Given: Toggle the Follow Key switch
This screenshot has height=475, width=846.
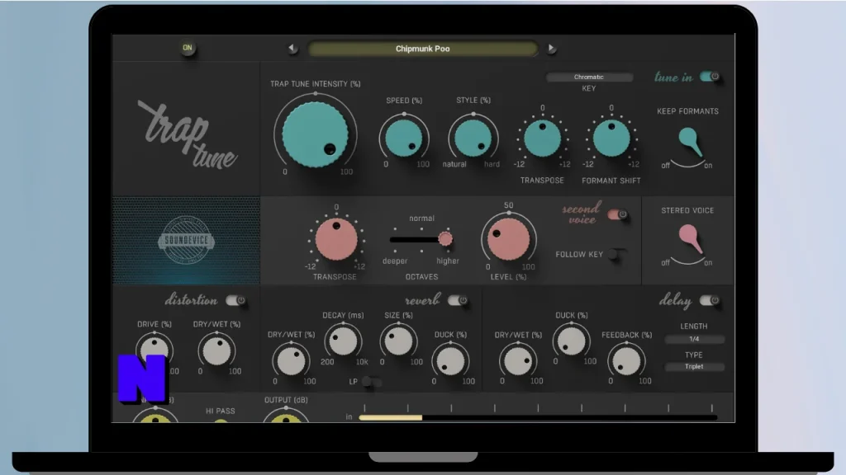Looking at the screenshot, I should (x=617, y=254).
